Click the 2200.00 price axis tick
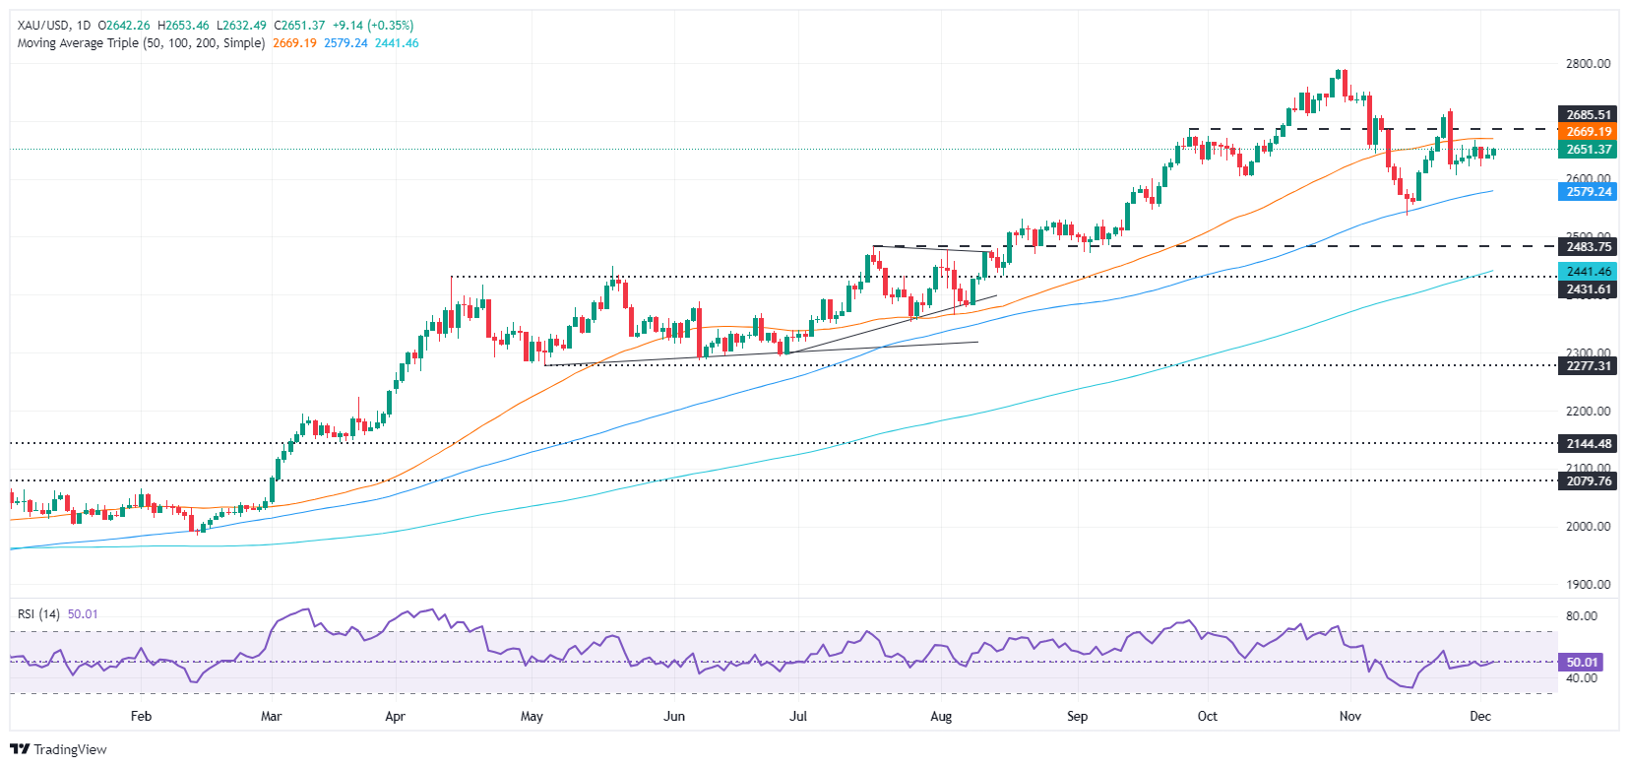 point(1588,412)
